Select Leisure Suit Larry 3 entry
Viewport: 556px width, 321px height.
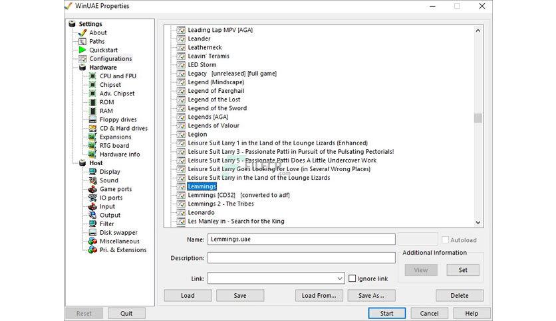pos(291,152)
